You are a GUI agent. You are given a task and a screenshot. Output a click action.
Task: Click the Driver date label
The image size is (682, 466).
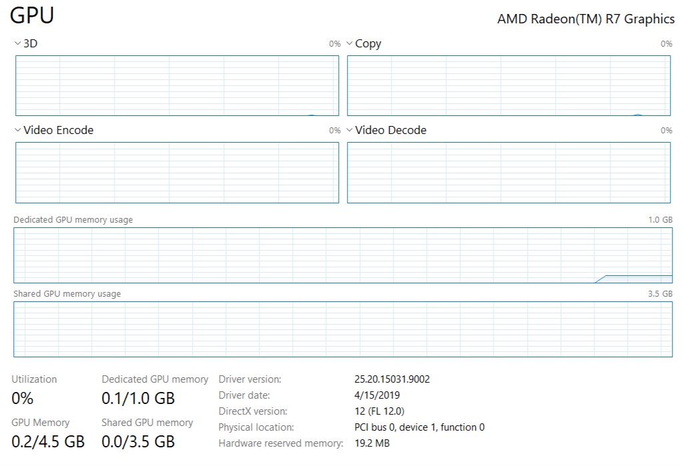244,395
